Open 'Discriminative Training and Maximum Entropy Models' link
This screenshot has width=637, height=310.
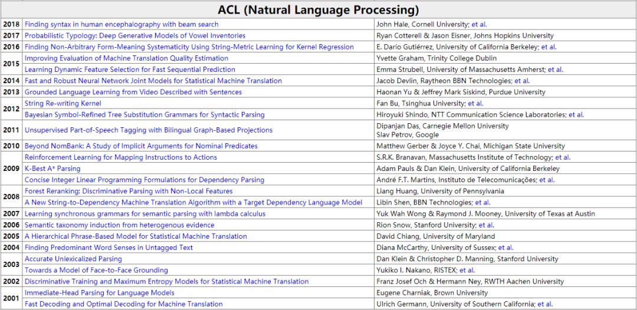click(x=166, y=282)
